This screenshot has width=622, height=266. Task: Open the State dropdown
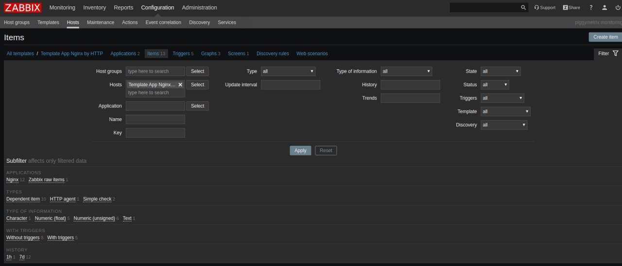(501, 71)
